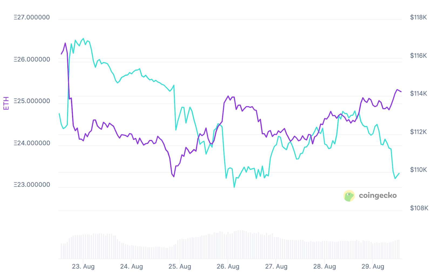Click the Ξ26.000000 axis label
The image size is (432, 275).
(x=32, y=59)
